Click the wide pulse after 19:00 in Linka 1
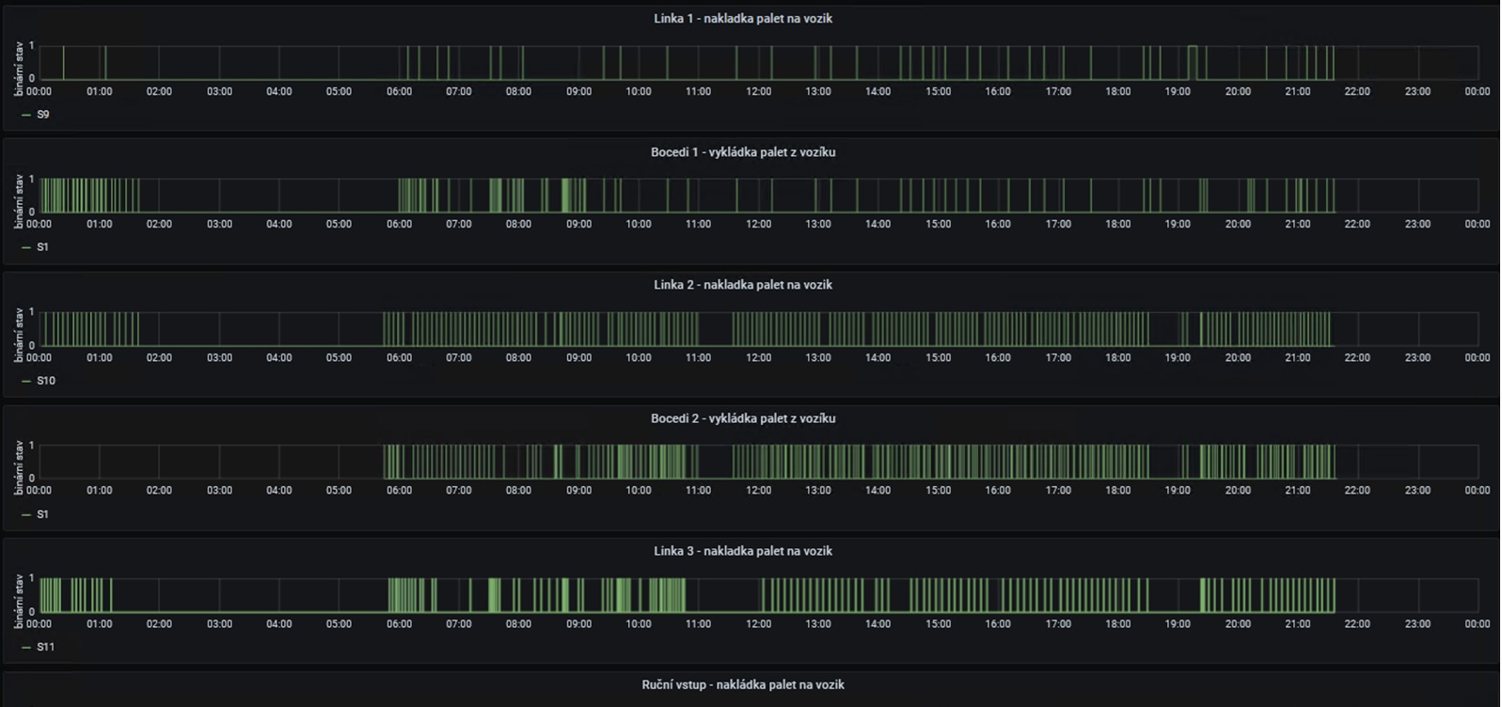Viewport: 1502px width, 707px height. (x=1193, y=62)
